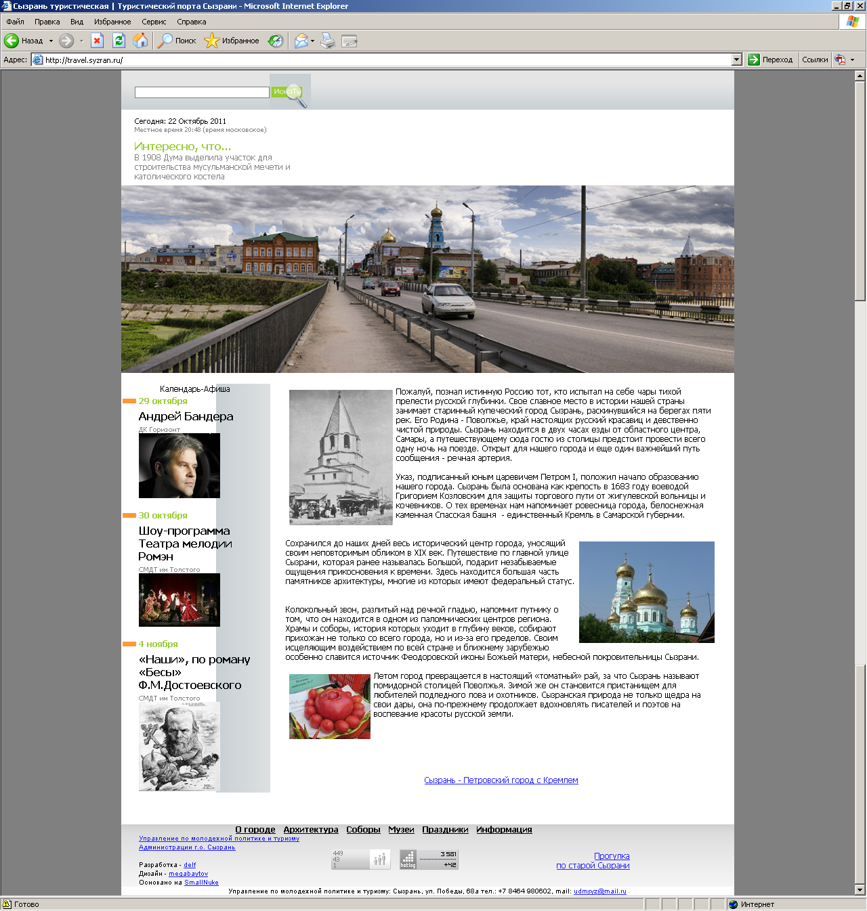The height and width of the screenshot is (911, 867).
Task: Refresh the page using the toolbar icon
Action: pos(119,41)
